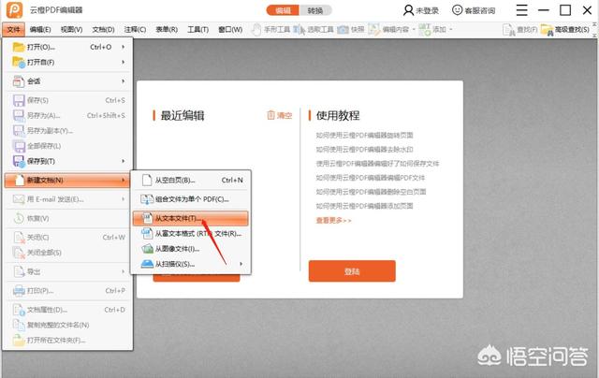Image resolution: width=599 pixels, height=378 pixels.
Task: Choose 从文本文件(T) in the submenu
Action: pos(190,218)
